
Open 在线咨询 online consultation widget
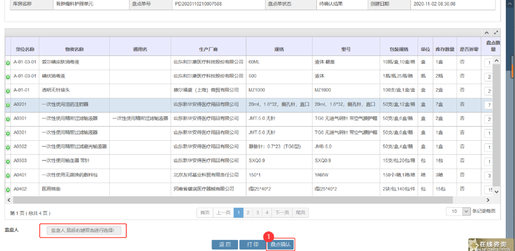[x=492, y=245]
